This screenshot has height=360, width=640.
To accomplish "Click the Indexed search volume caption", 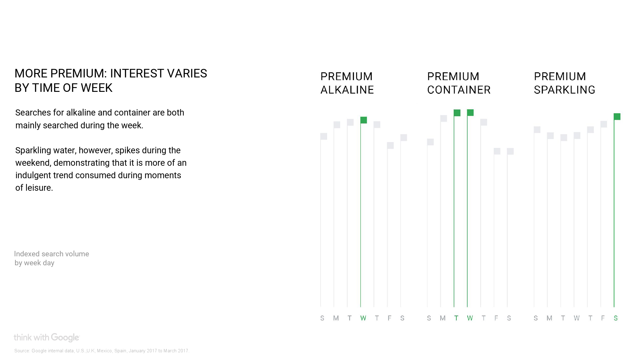I will (52, 258).
